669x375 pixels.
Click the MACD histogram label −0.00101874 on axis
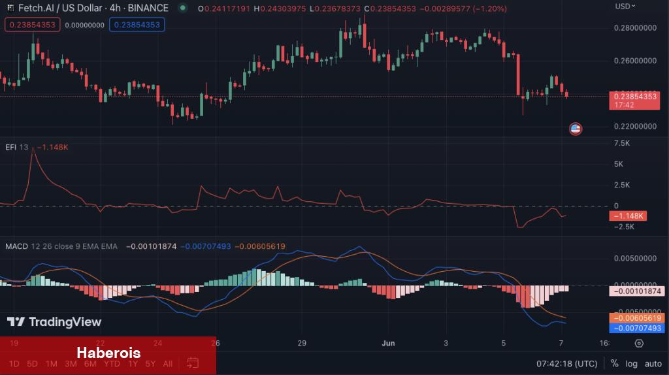pos(636,291)
